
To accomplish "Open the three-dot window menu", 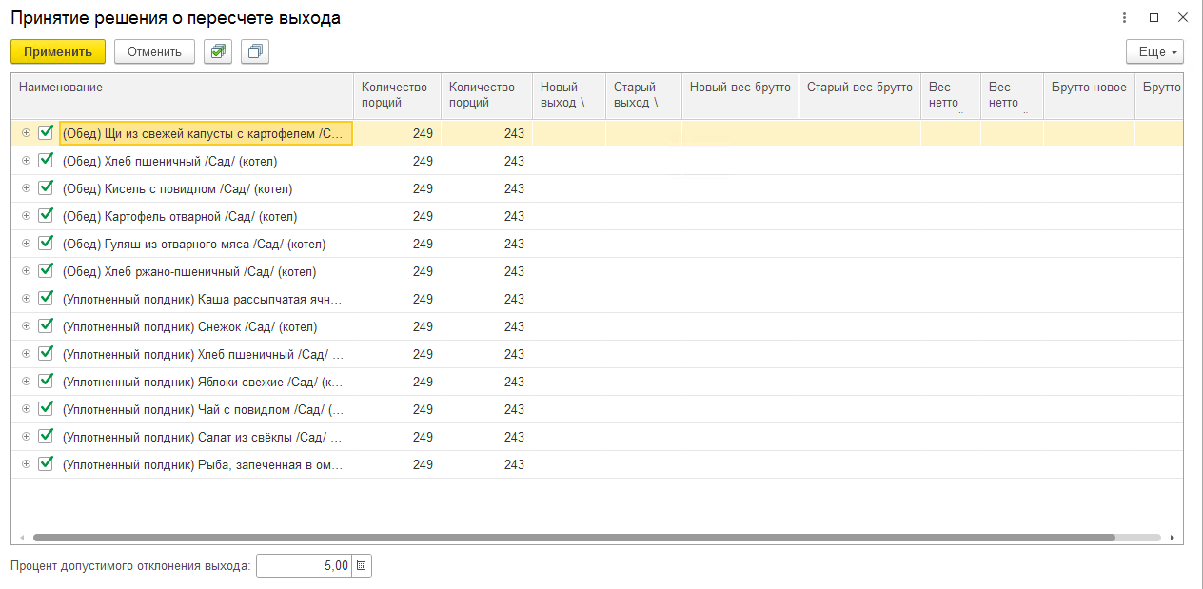I will click(1125, 18).
